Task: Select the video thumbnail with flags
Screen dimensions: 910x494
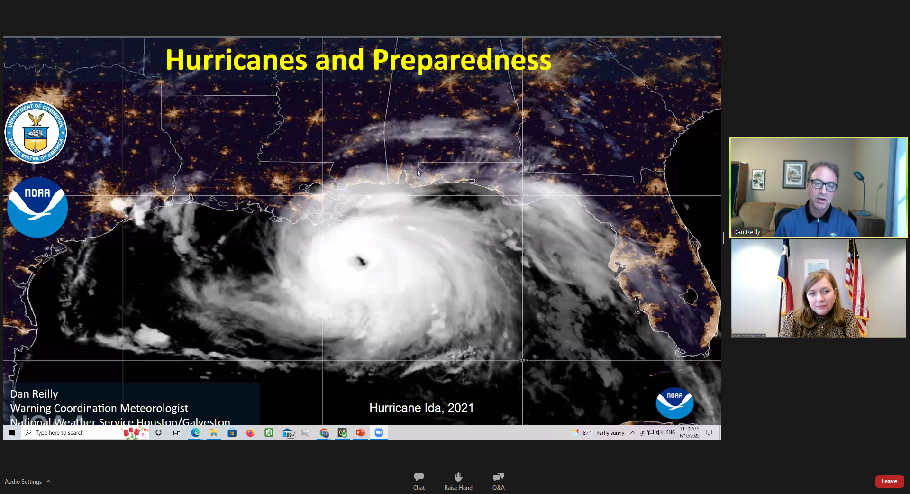Action: pyautogui.click(x=818, y=288)
